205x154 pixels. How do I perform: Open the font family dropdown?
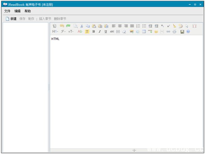(63, 31)
